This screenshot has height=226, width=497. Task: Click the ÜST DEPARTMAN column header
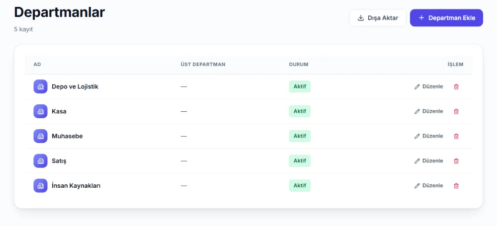[203, 65]
